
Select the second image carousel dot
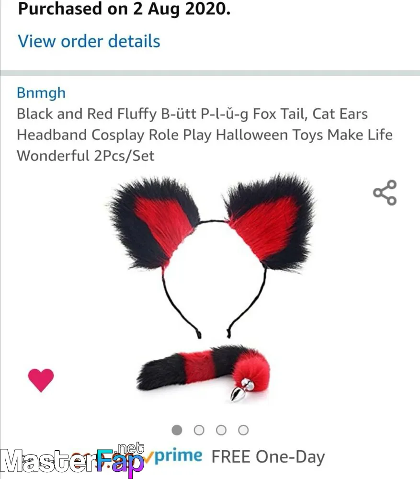click(199, 430)
